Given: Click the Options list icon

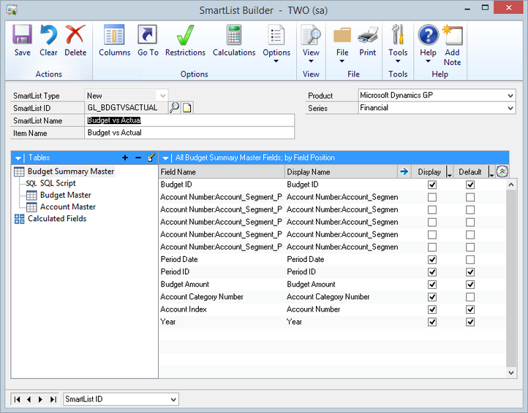Looking at the screenshot, I should coord(276,34).
